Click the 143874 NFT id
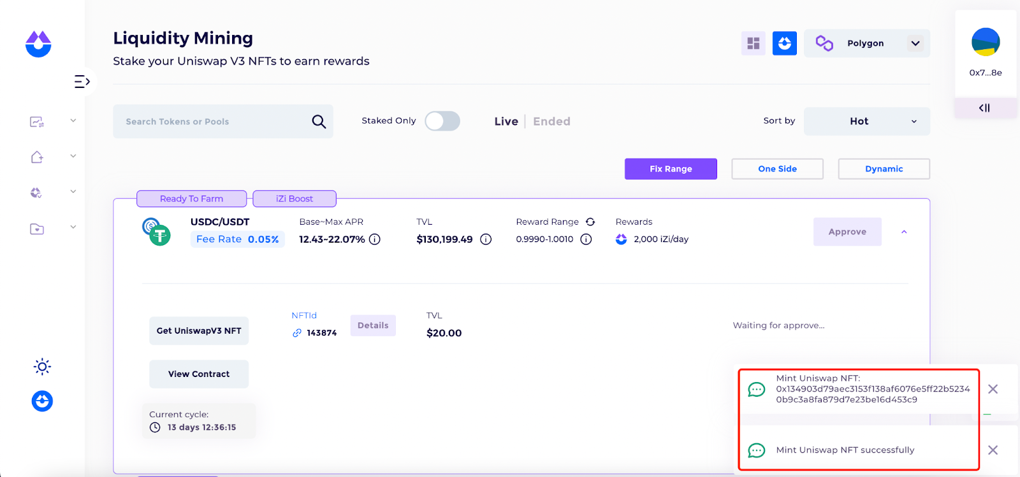 (x=321, y=333)
